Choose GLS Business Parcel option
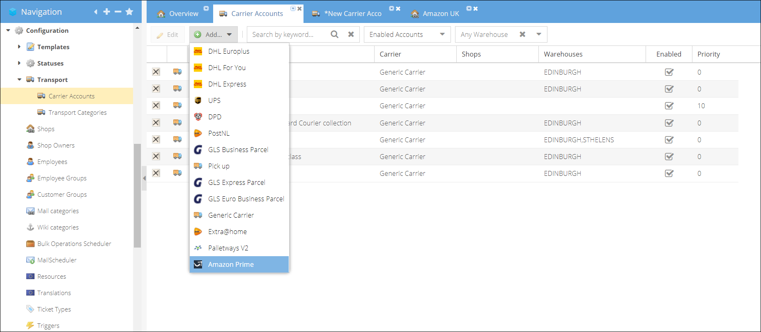 (x=239, y=150)
